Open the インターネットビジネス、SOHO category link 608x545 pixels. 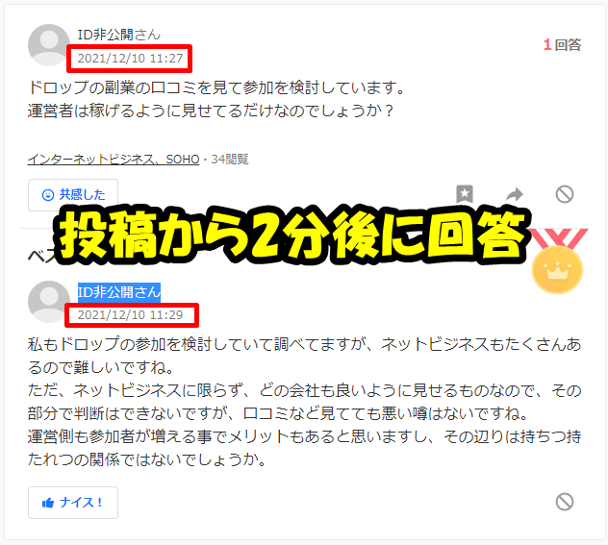(x=114, y=160)
